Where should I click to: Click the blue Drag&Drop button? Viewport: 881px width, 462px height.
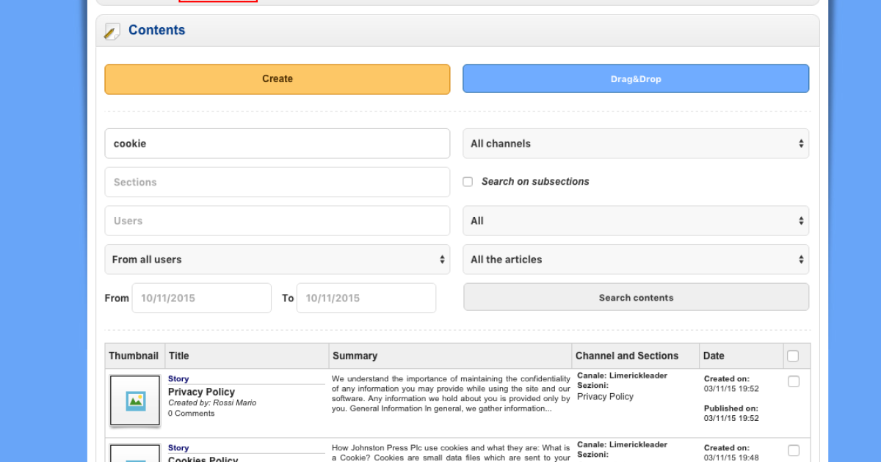pos(636,78)
